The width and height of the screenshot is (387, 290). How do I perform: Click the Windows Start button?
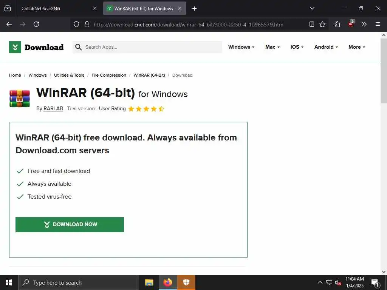(9, 282)
